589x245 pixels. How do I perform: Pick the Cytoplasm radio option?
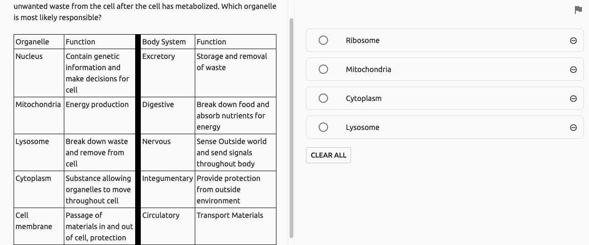click(323, 98)
